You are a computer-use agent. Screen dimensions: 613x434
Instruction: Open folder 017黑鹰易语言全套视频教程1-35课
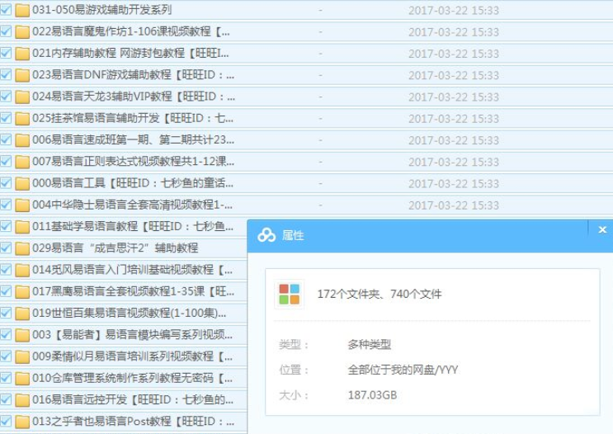133,291
